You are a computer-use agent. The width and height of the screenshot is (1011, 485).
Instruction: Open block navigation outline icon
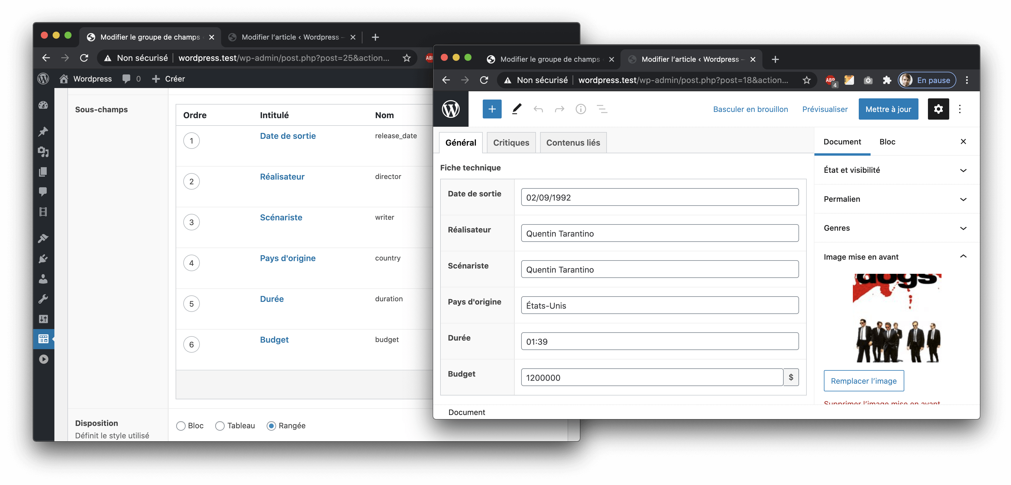(x=602, y=109)
